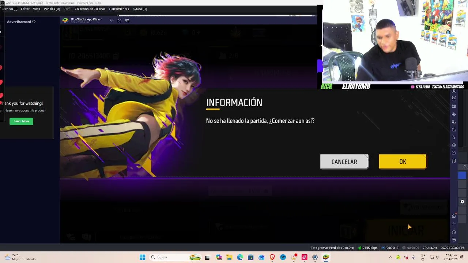
Task: Click the ESP language indicator in tray
Action: click(x=423, y=257)
